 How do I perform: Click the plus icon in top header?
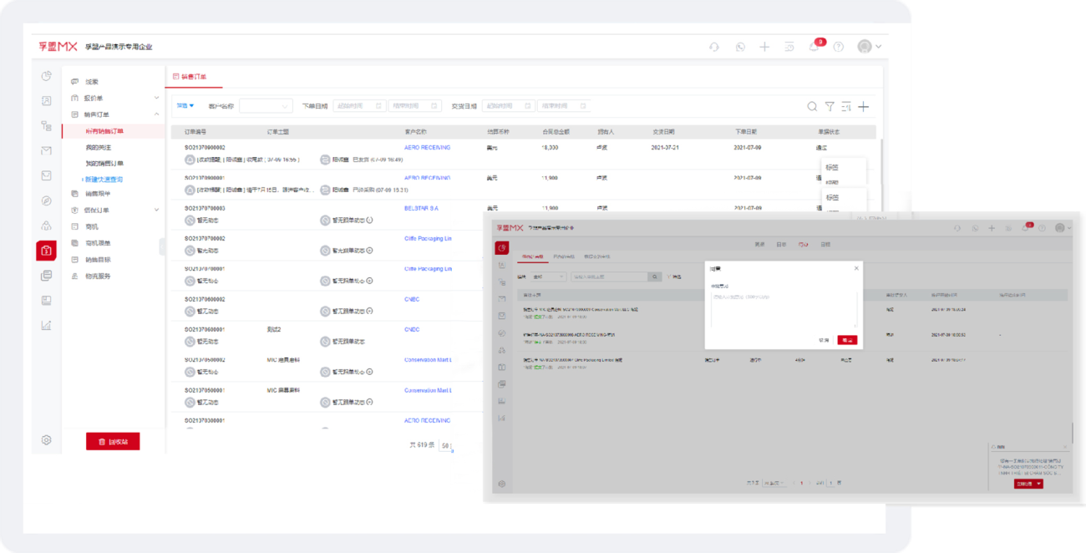pyautogui.click(x=764, y=47)
